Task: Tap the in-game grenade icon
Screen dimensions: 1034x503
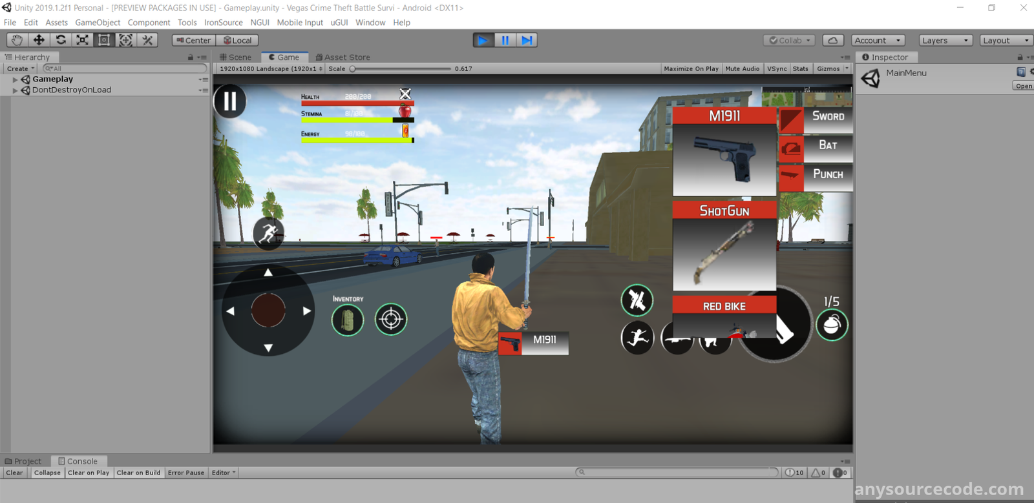Action: pos(832,325)
